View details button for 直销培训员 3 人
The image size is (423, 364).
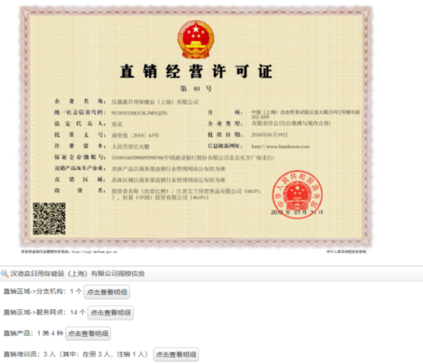[x=176, y=354]
